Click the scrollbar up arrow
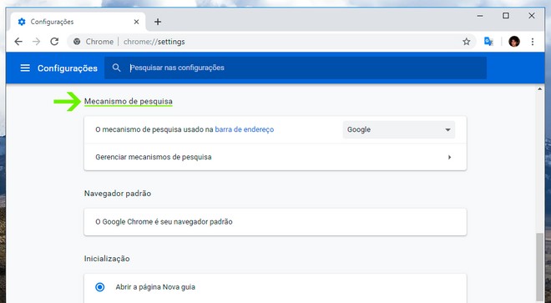The image size is (551, 303). [540, 89]
